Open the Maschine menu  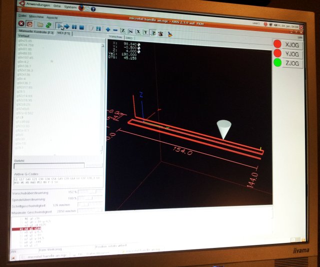click(x=36, y=17)
